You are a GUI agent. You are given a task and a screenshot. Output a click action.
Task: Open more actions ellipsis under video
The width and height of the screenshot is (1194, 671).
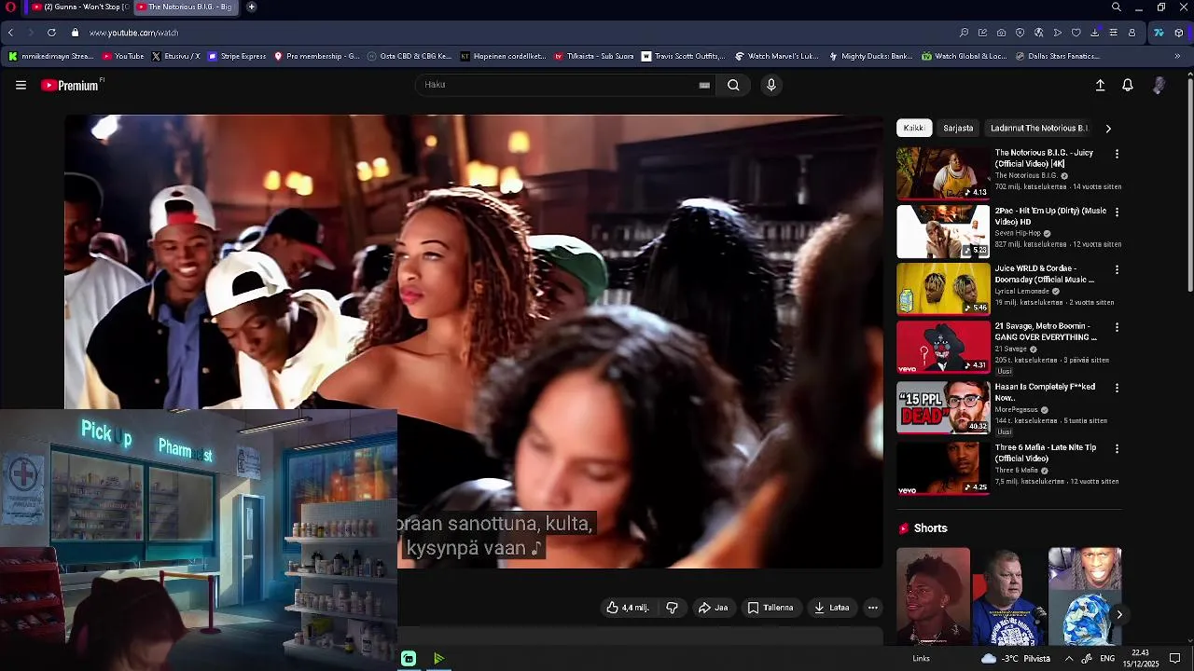[873, 608]
